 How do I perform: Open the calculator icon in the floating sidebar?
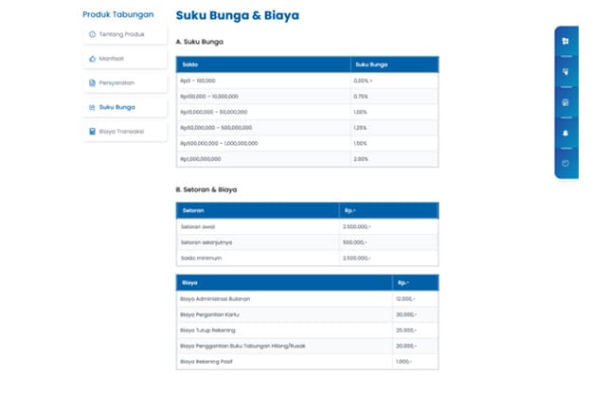(565, 102)
